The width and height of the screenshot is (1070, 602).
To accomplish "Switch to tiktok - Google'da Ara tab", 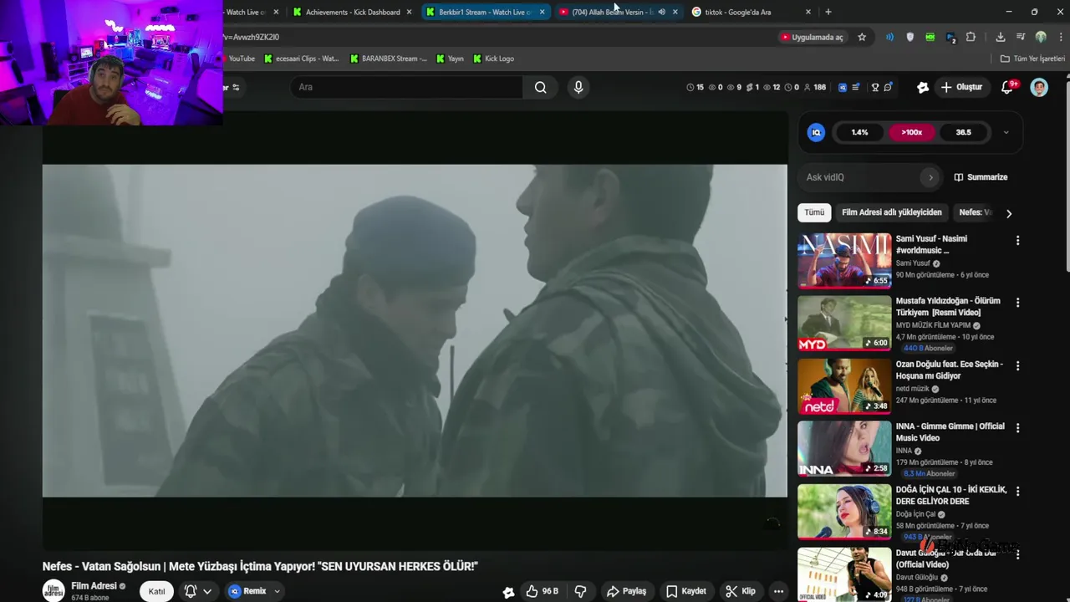I will (x=751, y=12).
